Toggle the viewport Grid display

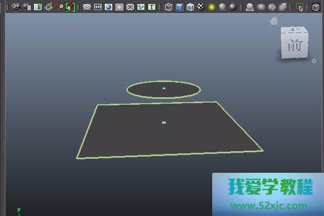pyautogui.click(x=87, y=7)
